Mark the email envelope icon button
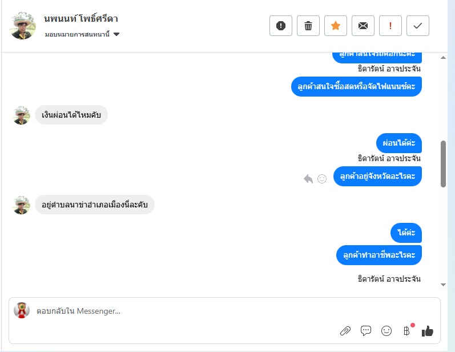 363,26
